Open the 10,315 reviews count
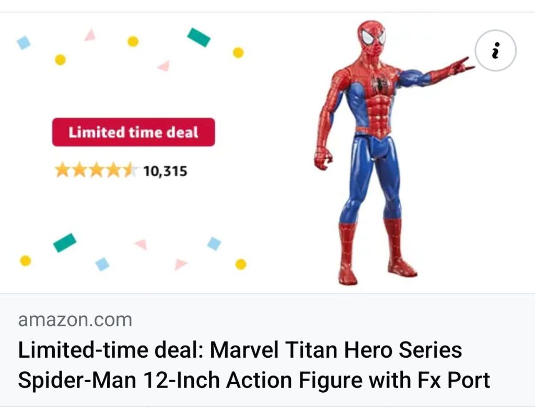Viewport: 535px width, 412px height. tap(165, 171)
